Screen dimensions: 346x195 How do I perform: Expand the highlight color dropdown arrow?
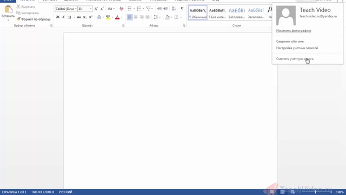pos(112,17)
